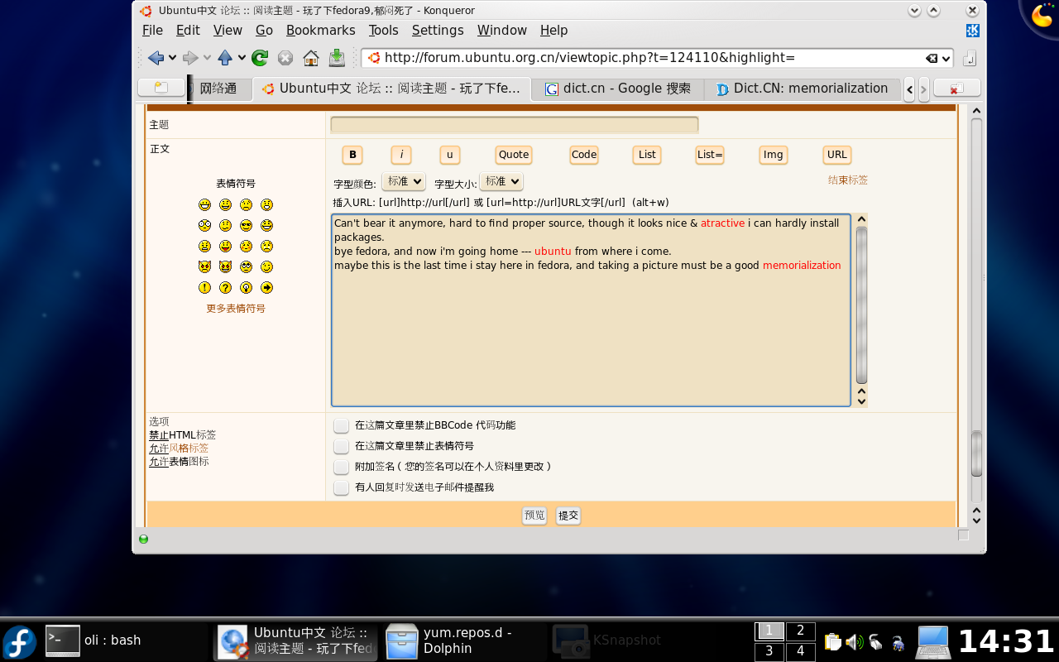Check the disable smilies option
Viewport: 1059px width, 662px height.
coord(341,446)
